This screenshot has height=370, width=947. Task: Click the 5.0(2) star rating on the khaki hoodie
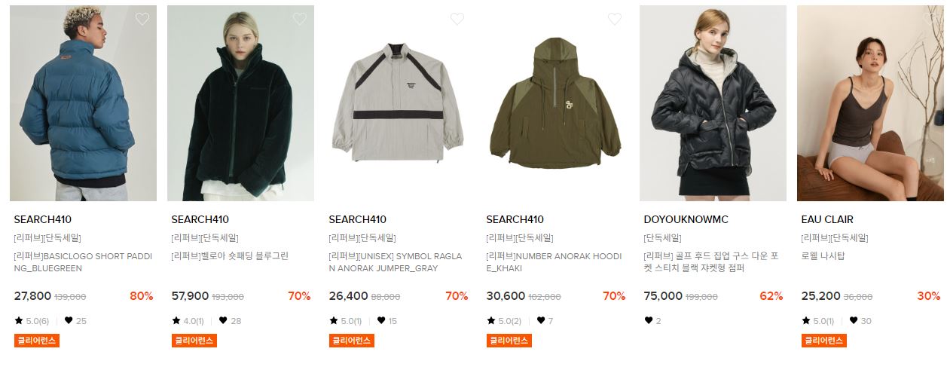pyautogui.click(x=504, y=321)
